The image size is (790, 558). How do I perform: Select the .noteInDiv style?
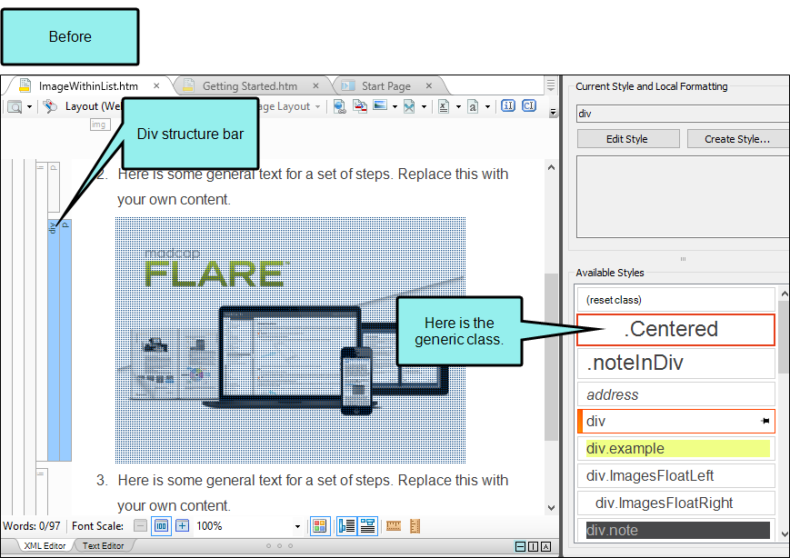coord(675,364)
